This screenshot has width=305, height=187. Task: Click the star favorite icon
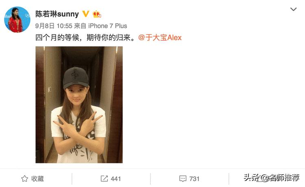tap(24, 178)
